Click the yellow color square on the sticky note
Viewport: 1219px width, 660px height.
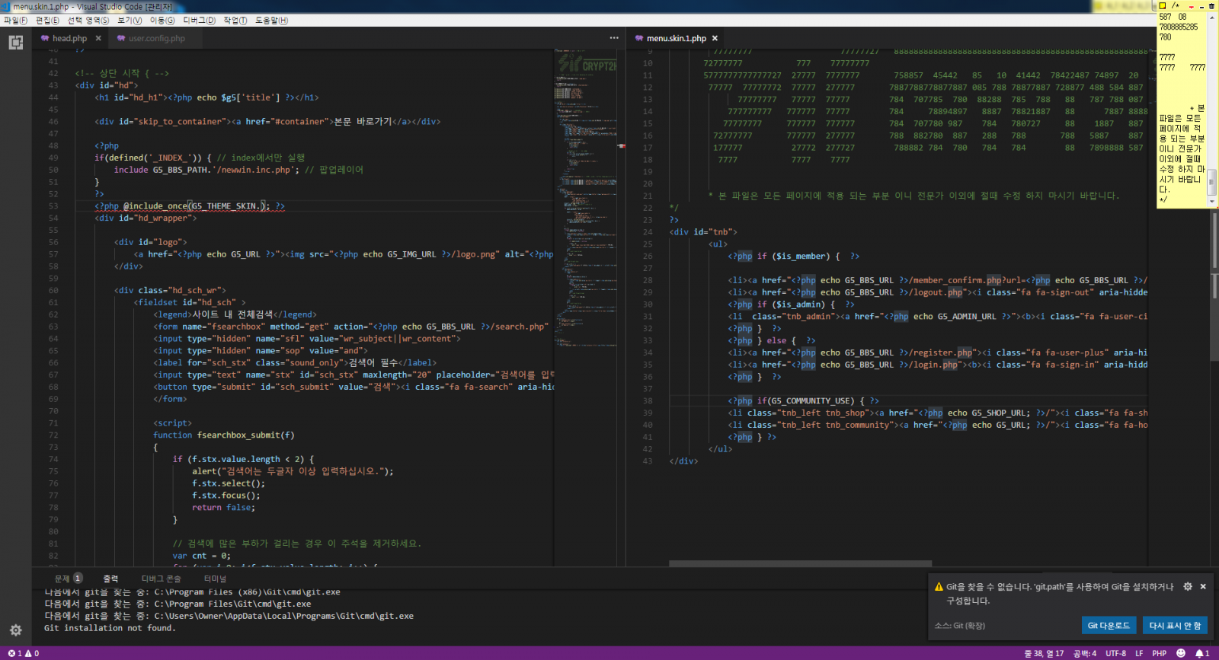pos(1163,6)
